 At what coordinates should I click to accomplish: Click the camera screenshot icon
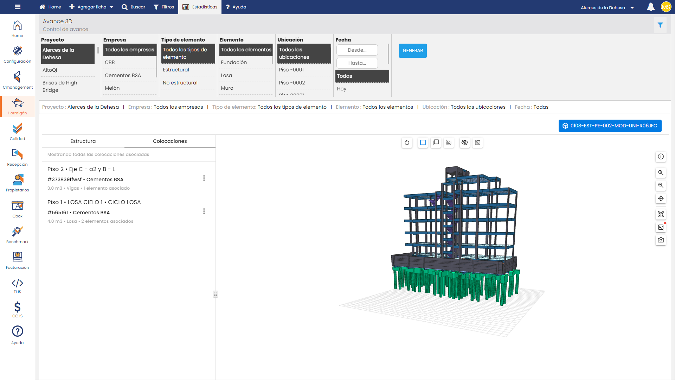(661, 240)
